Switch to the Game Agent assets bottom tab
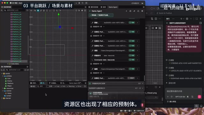Image resolution: width=204 pixels, height=115 pixels. 76,83
